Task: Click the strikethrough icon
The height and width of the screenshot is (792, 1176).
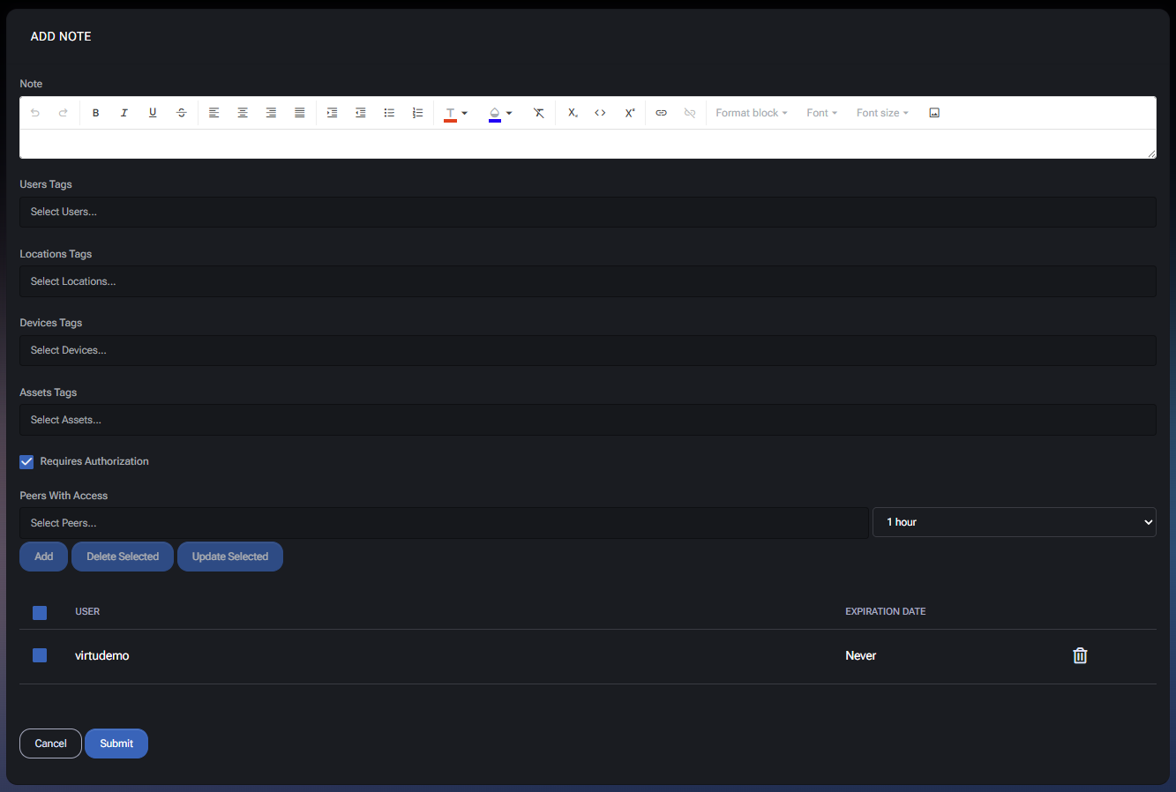Action: (181, 113)
